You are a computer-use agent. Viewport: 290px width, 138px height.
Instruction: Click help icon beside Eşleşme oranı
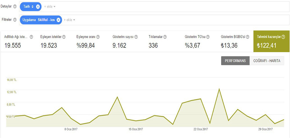click(98, 37)
